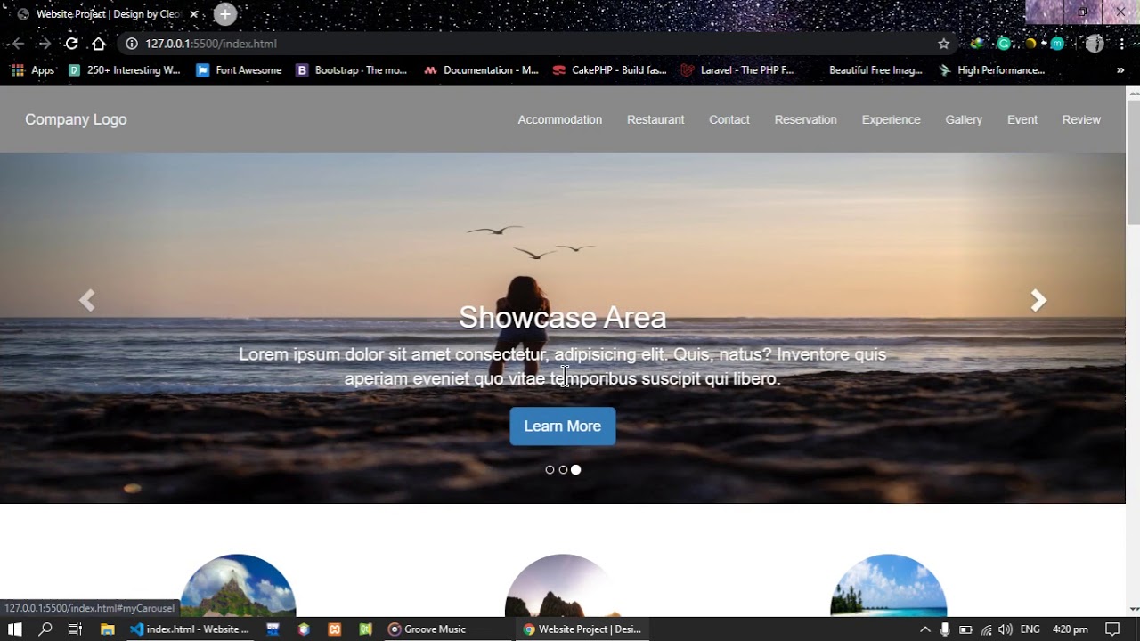Screen dimensions: 1140x641
Task: Click the carousel previous arrow
Action: pyautogui.click(x=86, y=301)
